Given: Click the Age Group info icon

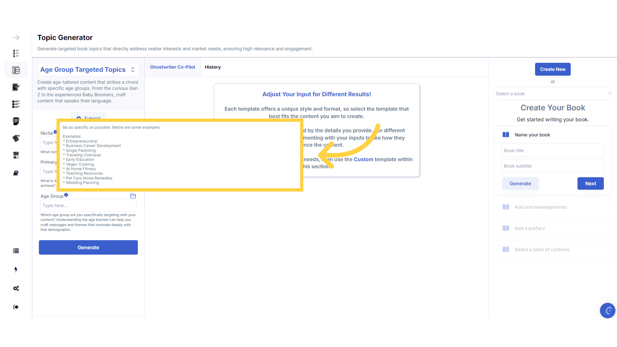Looking at the screenshot, I should (x=66, y=195).
